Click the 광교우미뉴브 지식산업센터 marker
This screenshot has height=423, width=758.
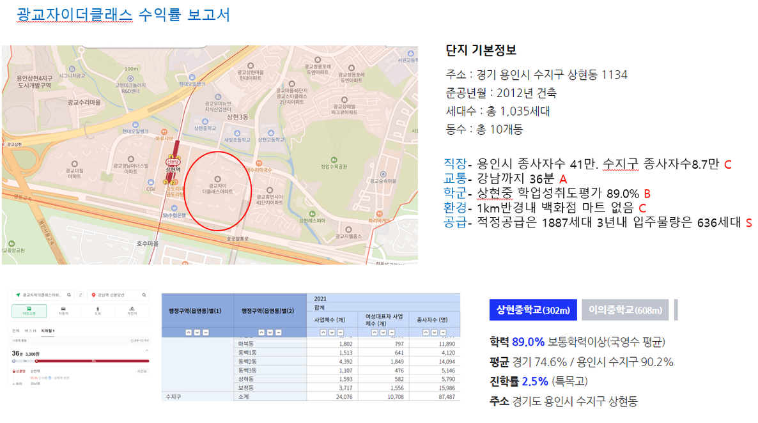(218, 96)
